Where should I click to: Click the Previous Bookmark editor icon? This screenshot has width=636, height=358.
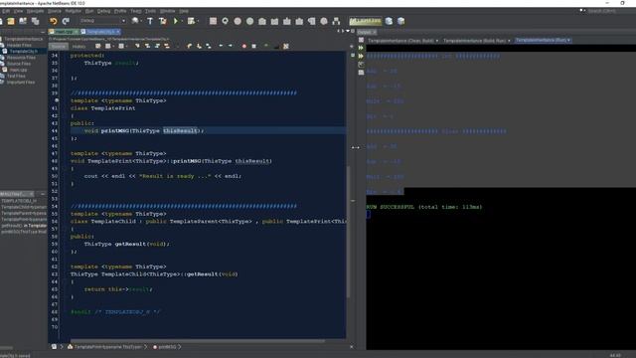(x=189, y=47)
